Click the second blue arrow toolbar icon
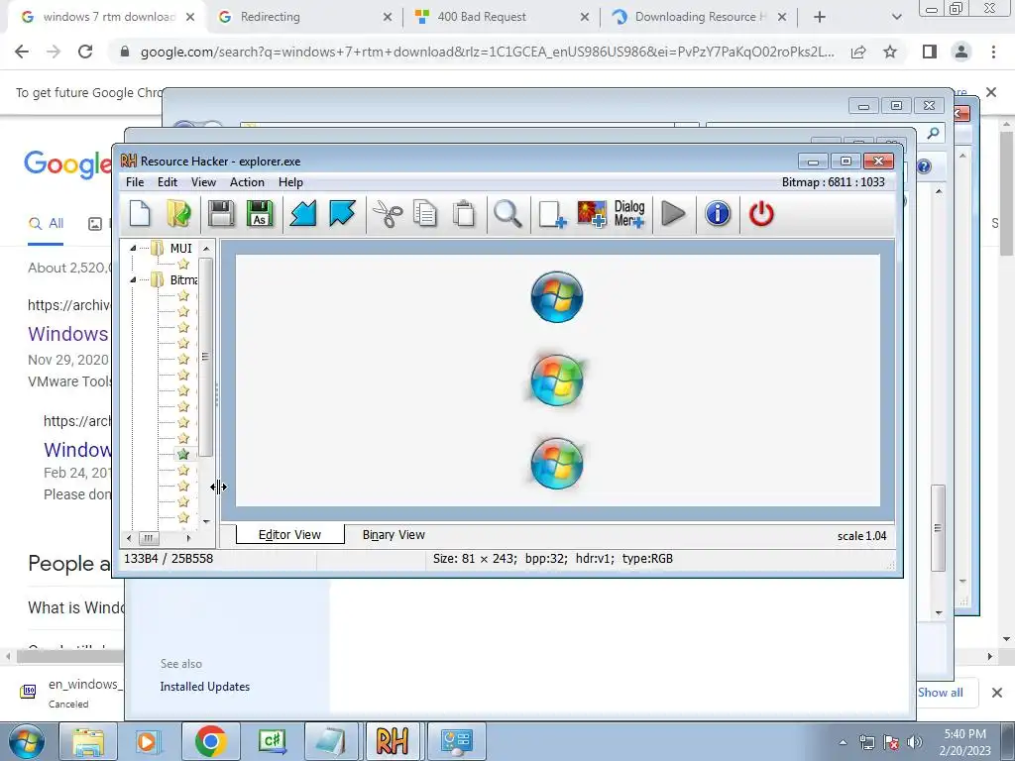The image size is (1015, 761). [x=342, y=214]
